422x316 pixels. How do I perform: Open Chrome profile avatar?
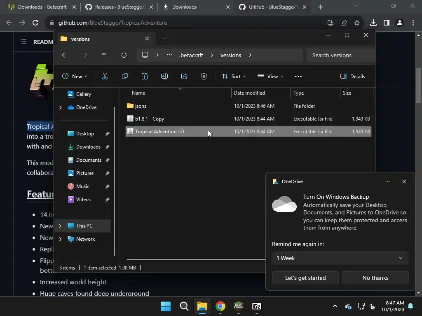[x=400, y=23]
